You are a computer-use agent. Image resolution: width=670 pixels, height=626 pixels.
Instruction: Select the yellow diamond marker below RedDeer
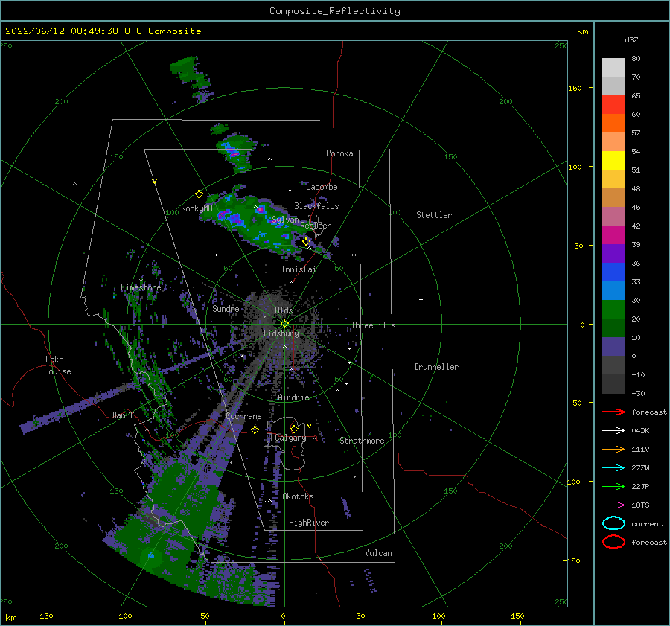(x=306, y=242)
